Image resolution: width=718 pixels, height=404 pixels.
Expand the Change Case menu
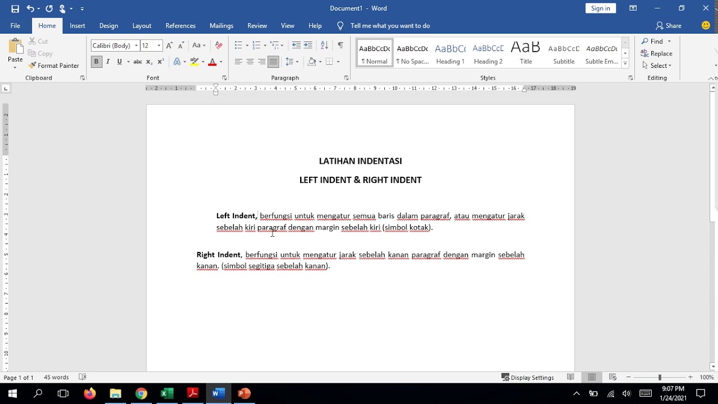(199, 45)
